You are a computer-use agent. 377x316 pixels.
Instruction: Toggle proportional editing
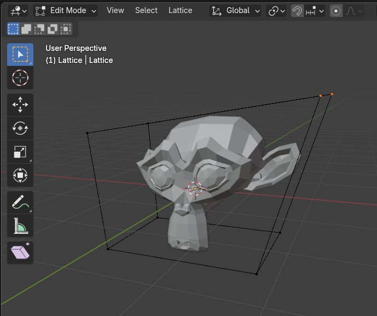pos(336,11)
